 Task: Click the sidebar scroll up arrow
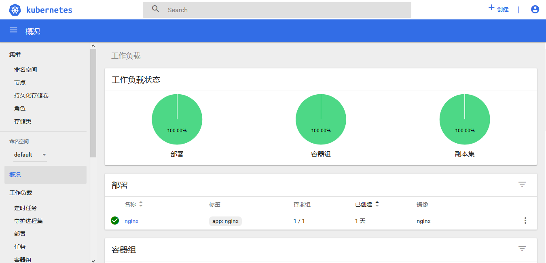[93, 46]
